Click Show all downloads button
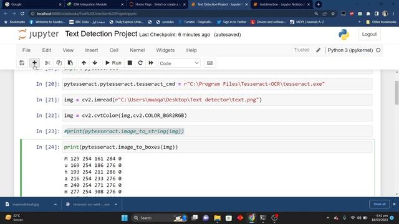The image size is (399, 224). 379,204
